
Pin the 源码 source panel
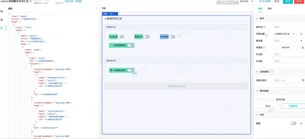coord(96,8)
